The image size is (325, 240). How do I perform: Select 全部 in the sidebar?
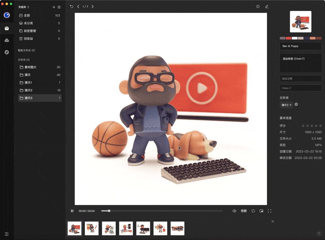(x=40, y=15)
